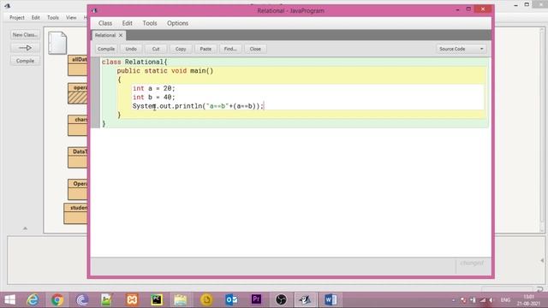Open the File Explorer folder on the taskbar
Image resolution: width=548 pixels, height=308 pixels.
click(x=181, y=299)
